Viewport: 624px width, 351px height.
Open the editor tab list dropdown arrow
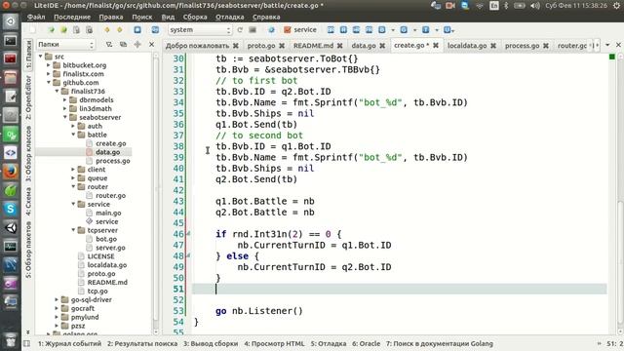pos(607,45)
